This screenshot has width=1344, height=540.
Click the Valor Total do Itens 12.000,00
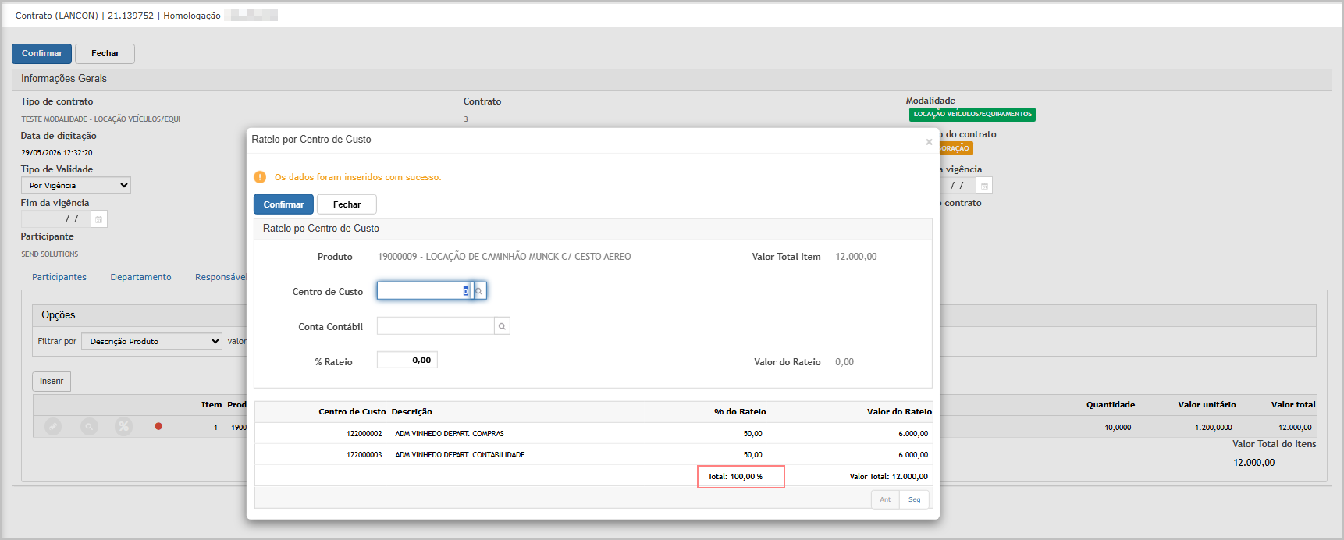pyautogui.click(x=1253, y=463)
